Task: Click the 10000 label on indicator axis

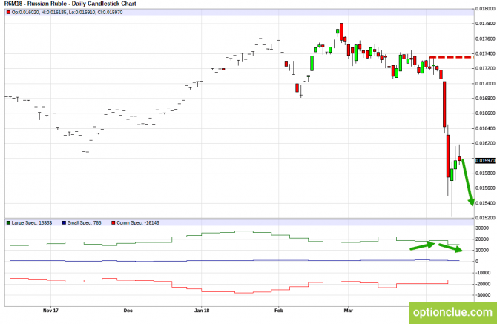Action: [481, 251]
